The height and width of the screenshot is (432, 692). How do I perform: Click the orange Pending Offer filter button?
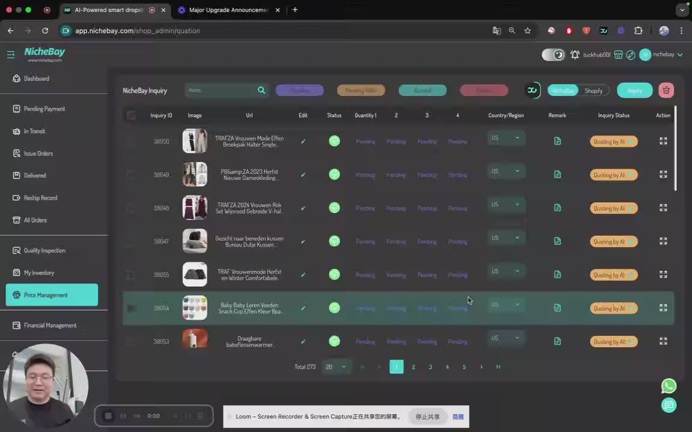361,91
